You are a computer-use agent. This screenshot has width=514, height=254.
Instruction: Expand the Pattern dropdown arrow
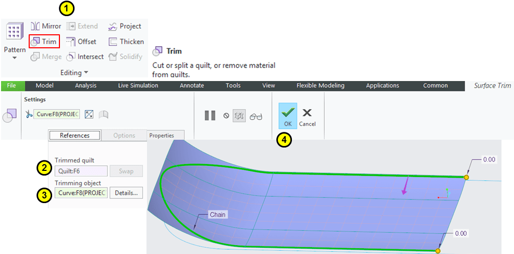[15, 58]
